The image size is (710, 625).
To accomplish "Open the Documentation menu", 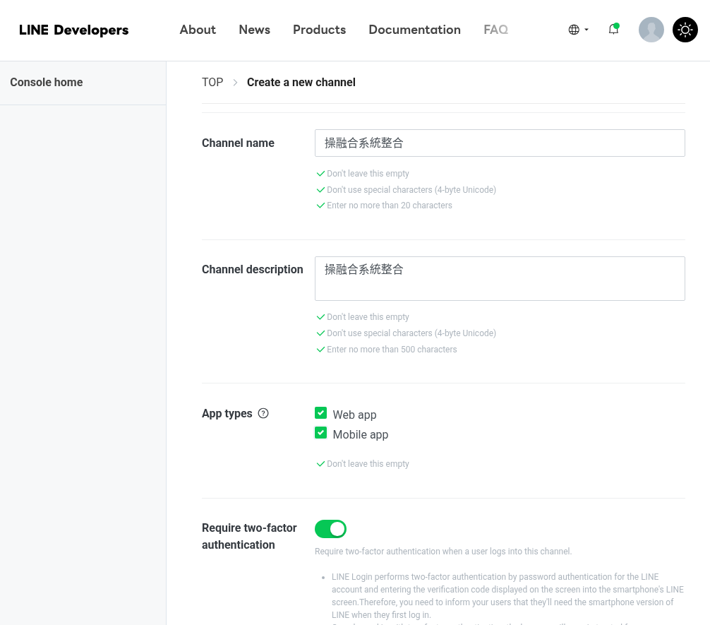I will click(x=414, y=30).
